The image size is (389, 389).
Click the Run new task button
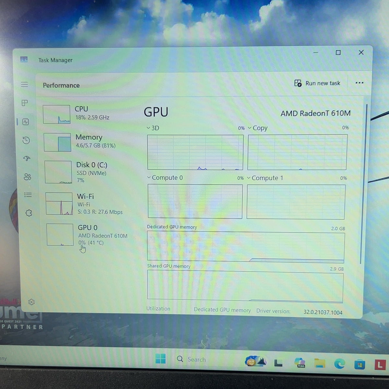pos(317,83)
